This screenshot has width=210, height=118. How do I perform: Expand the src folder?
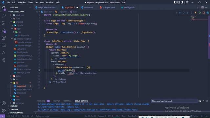[20, 32]
